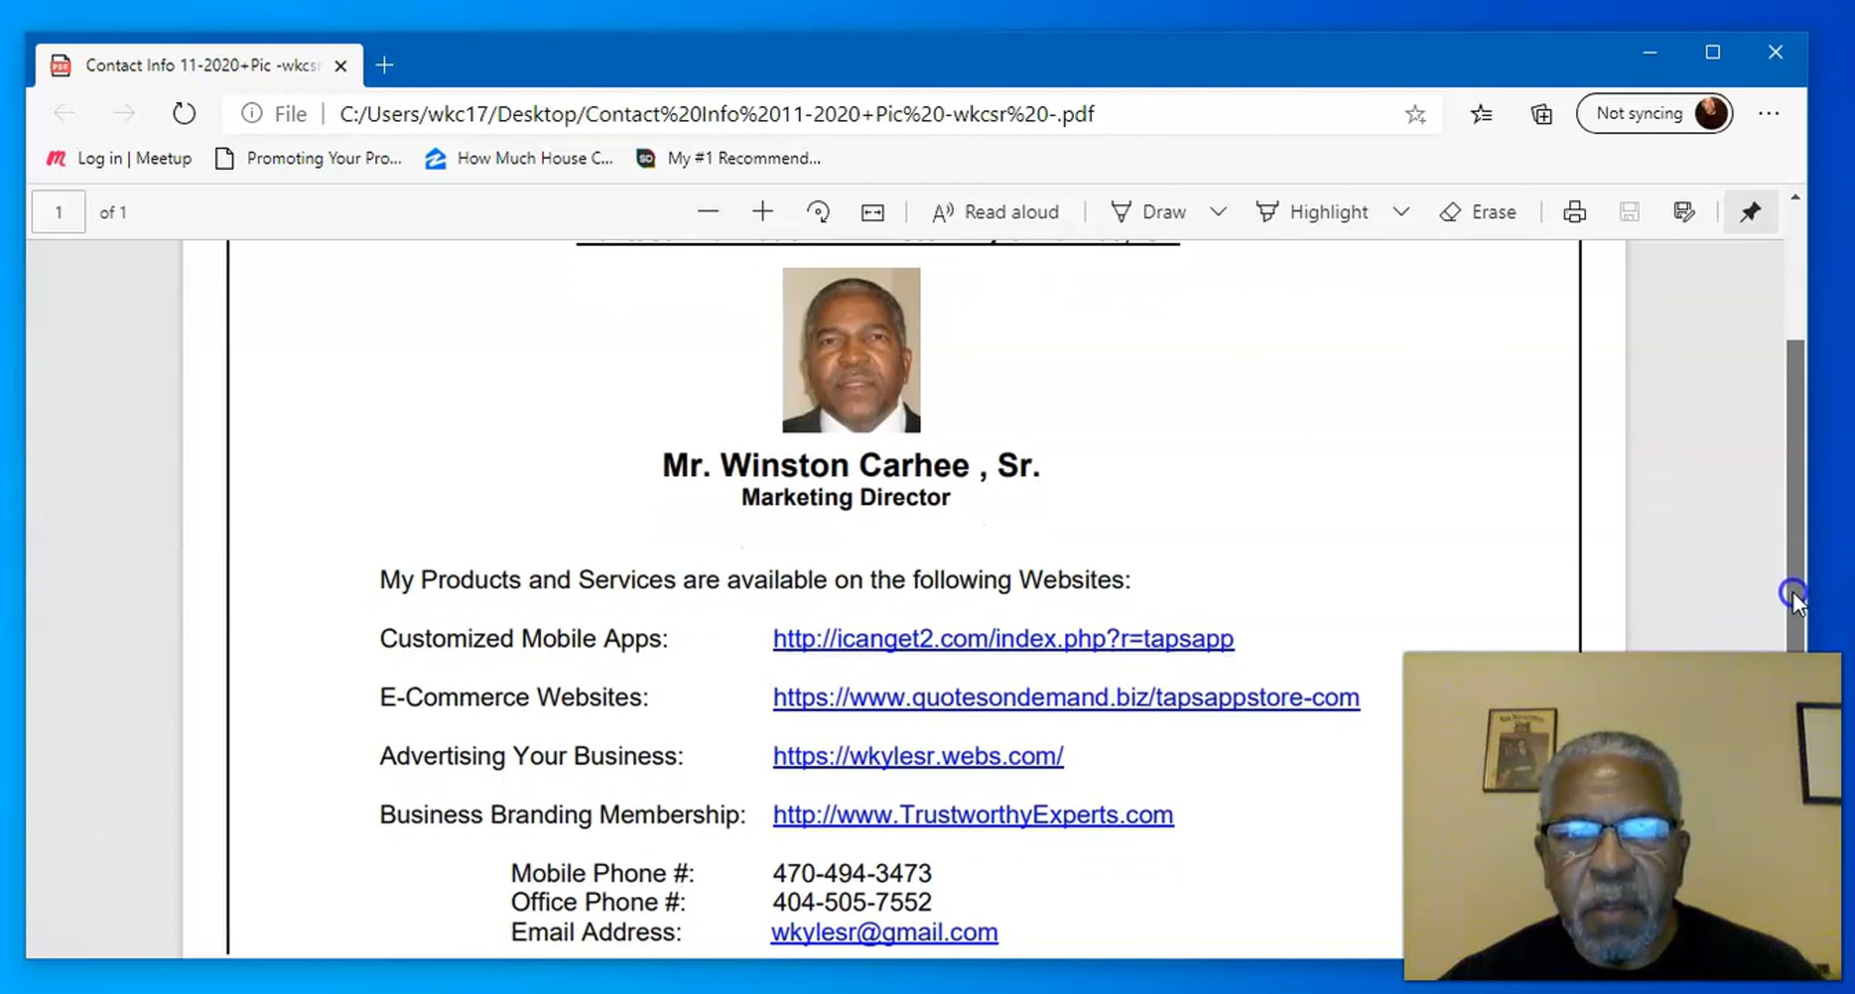This screenshot has width=1855, height=994.
Task: Open Settings and more ellipsis menu
Action: pyautogui.click(x=1768, y=114)
